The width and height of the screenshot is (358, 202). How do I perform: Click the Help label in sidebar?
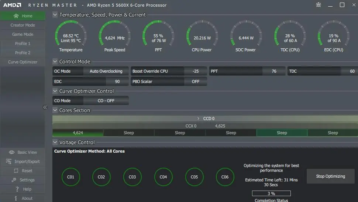(27, 189)
